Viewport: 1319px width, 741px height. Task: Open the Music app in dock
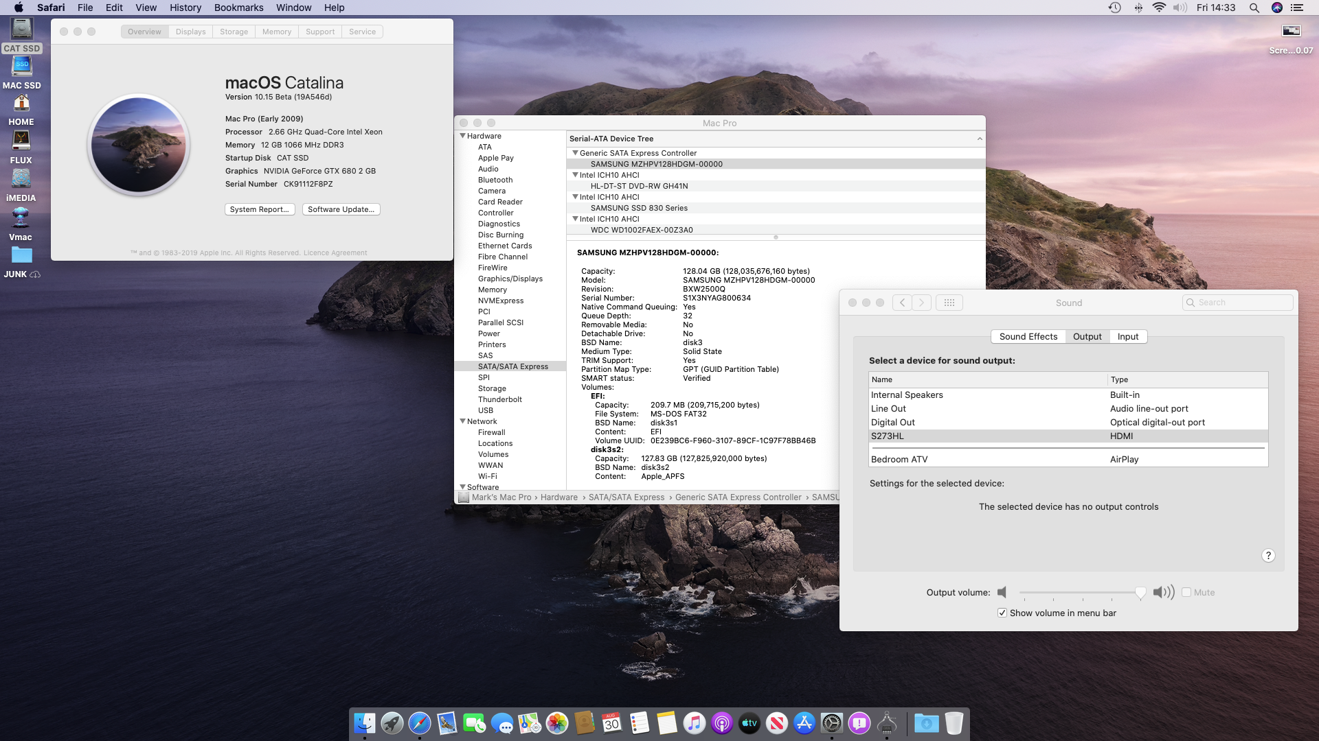(x=694, y=723)
